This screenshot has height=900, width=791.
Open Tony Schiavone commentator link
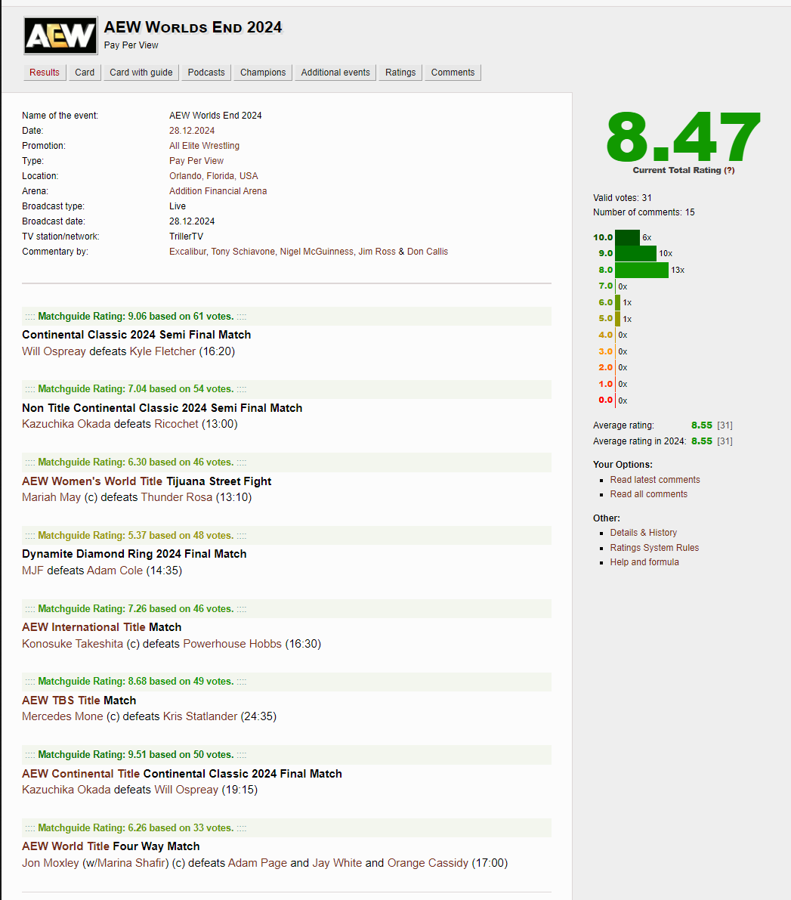click(x=243, y=252)
